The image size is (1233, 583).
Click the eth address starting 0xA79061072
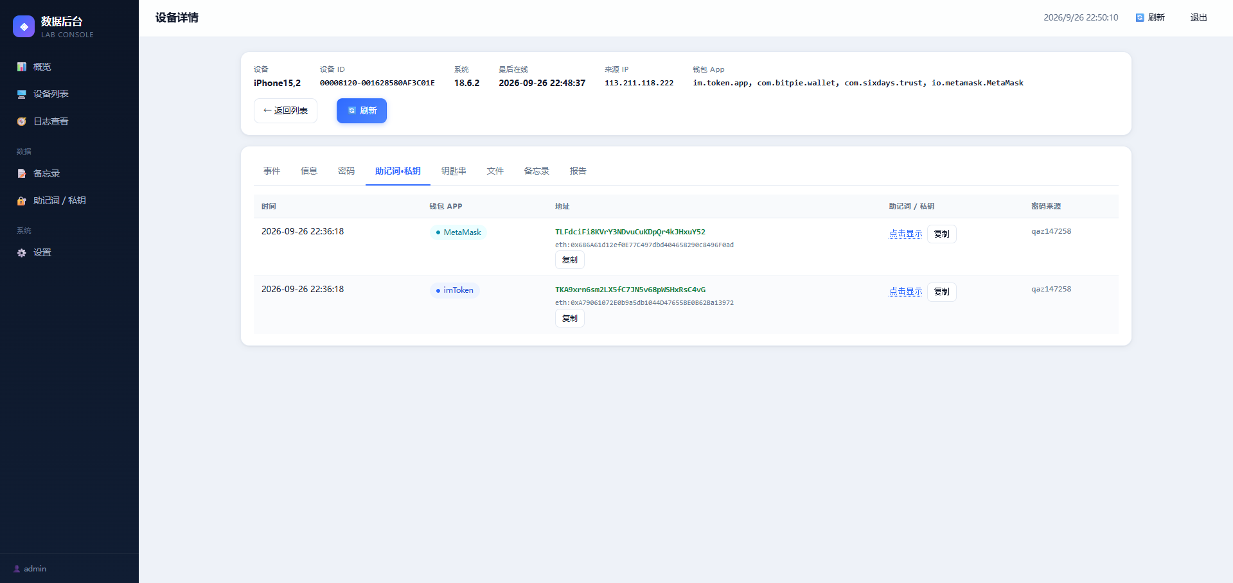point(644,302)
